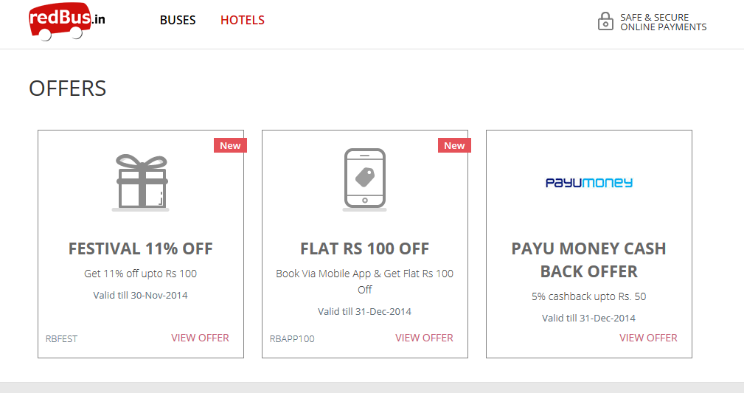This screenshot has height=393, width=744.
Task: Select the Festival 11% Off heading
Action: point(141,249)
